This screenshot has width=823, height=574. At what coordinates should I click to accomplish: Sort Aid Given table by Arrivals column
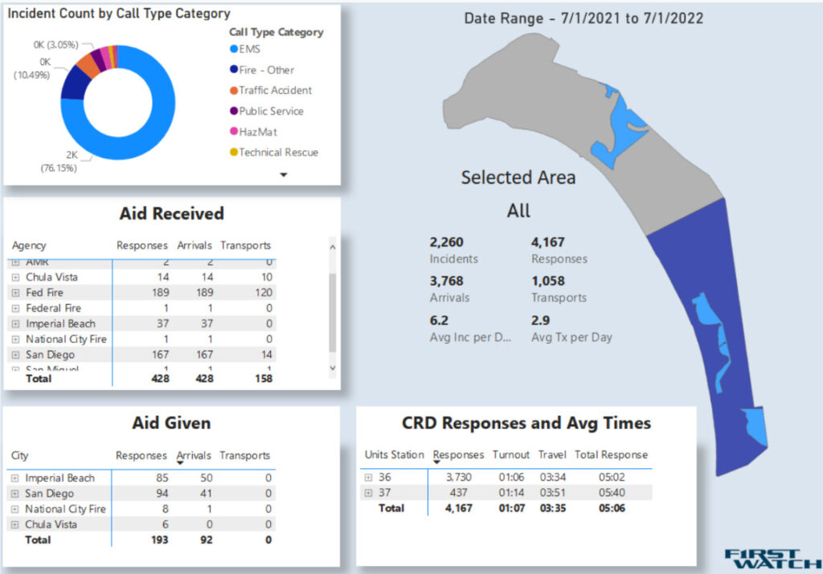[x=194, y=455]
